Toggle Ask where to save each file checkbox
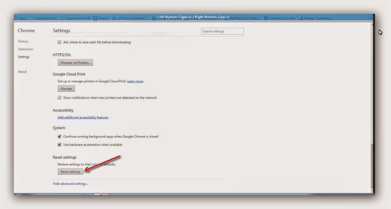The image size is (391, 209). tap(60, 42)
